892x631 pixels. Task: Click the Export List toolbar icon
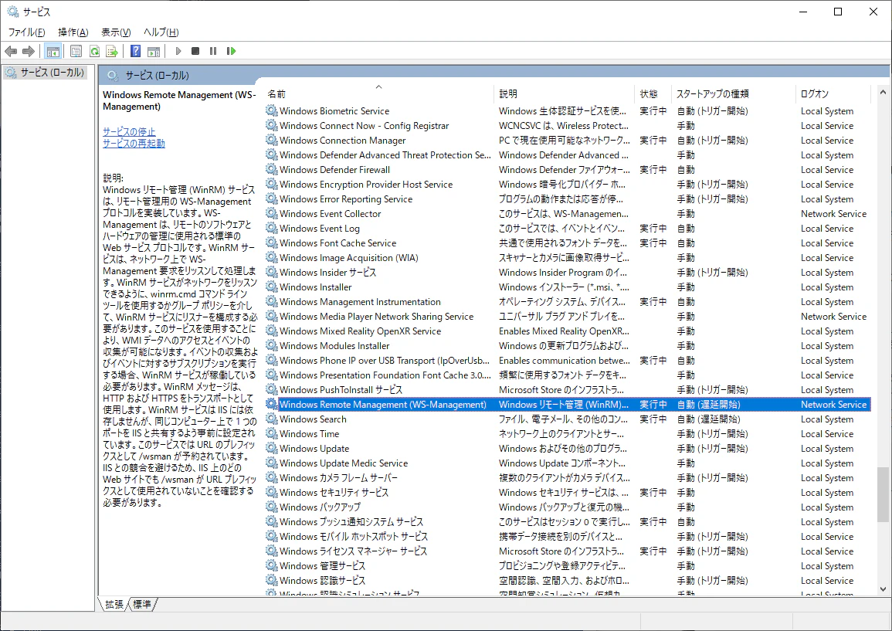pyautogui.click(x=112, y=51)
